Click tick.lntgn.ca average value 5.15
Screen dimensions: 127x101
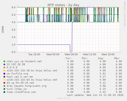pos(103,89)
